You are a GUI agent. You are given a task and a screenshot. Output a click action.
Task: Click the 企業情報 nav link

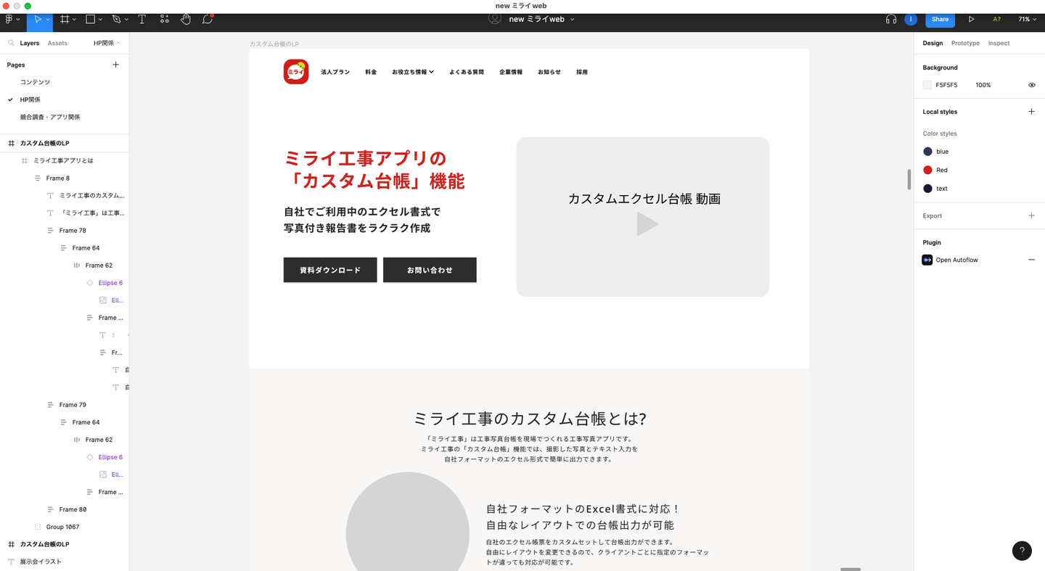point(511,72)
